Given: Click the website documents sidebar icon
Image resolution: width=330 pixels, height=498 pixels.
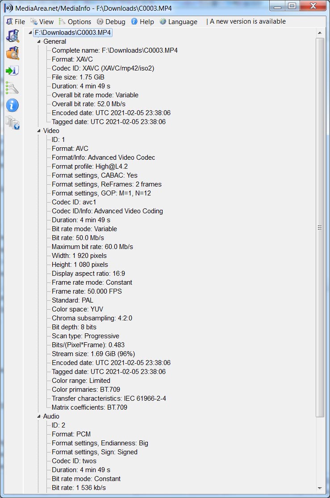Looking at the screenshot, I should (x=13, y=123).
